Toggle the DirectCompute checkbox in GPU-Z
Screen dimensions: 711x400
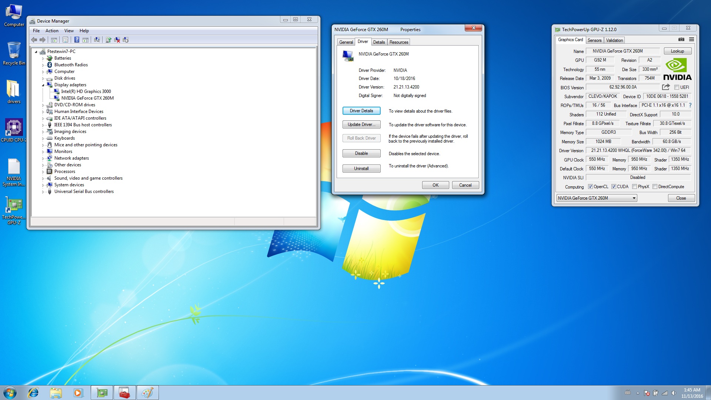click(x=655, y=187)
